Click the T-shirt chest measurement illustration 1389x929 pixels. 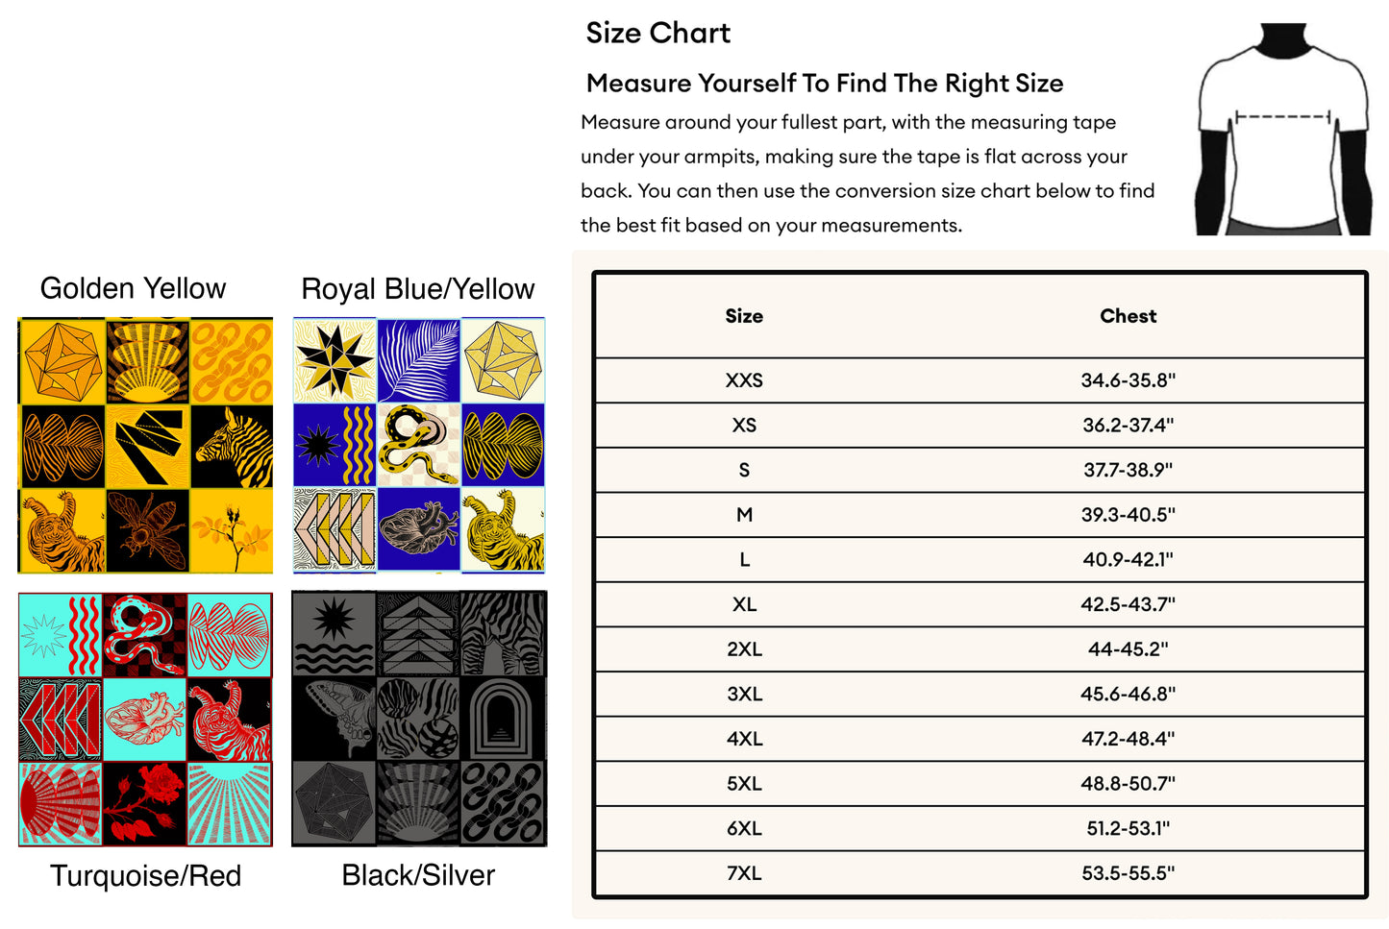[x=1282, y=130]
